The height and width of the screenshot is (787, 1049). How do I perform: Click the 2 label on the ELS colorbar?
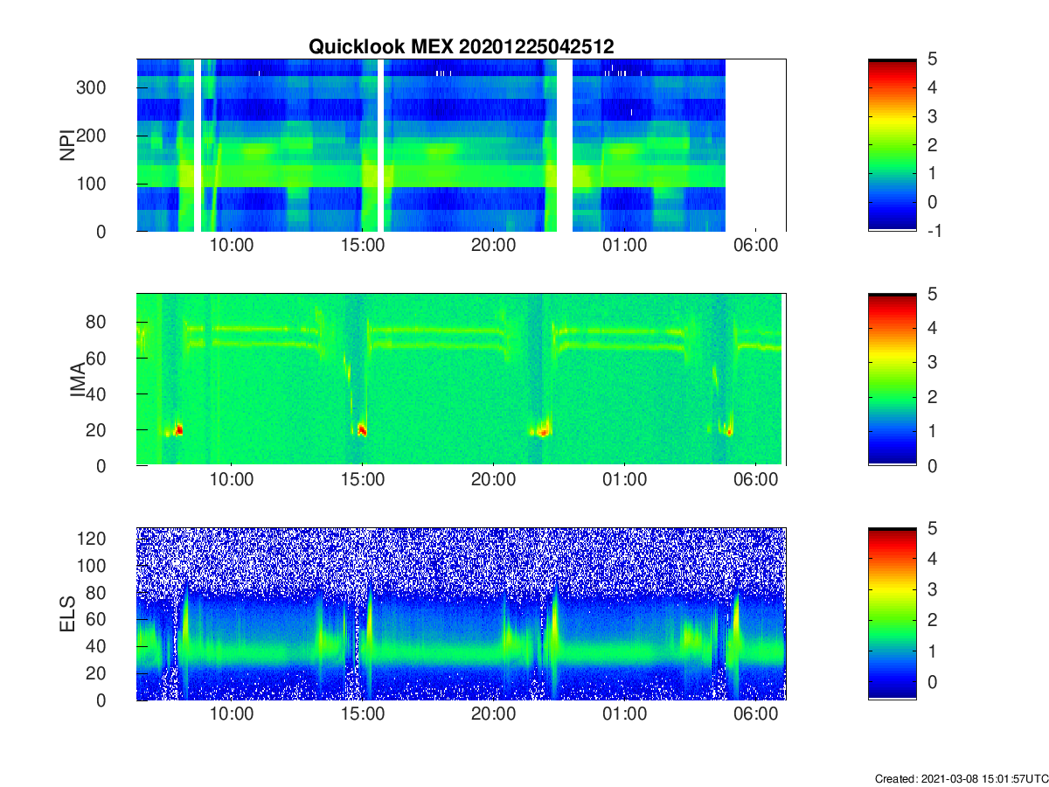pos(932,620)
